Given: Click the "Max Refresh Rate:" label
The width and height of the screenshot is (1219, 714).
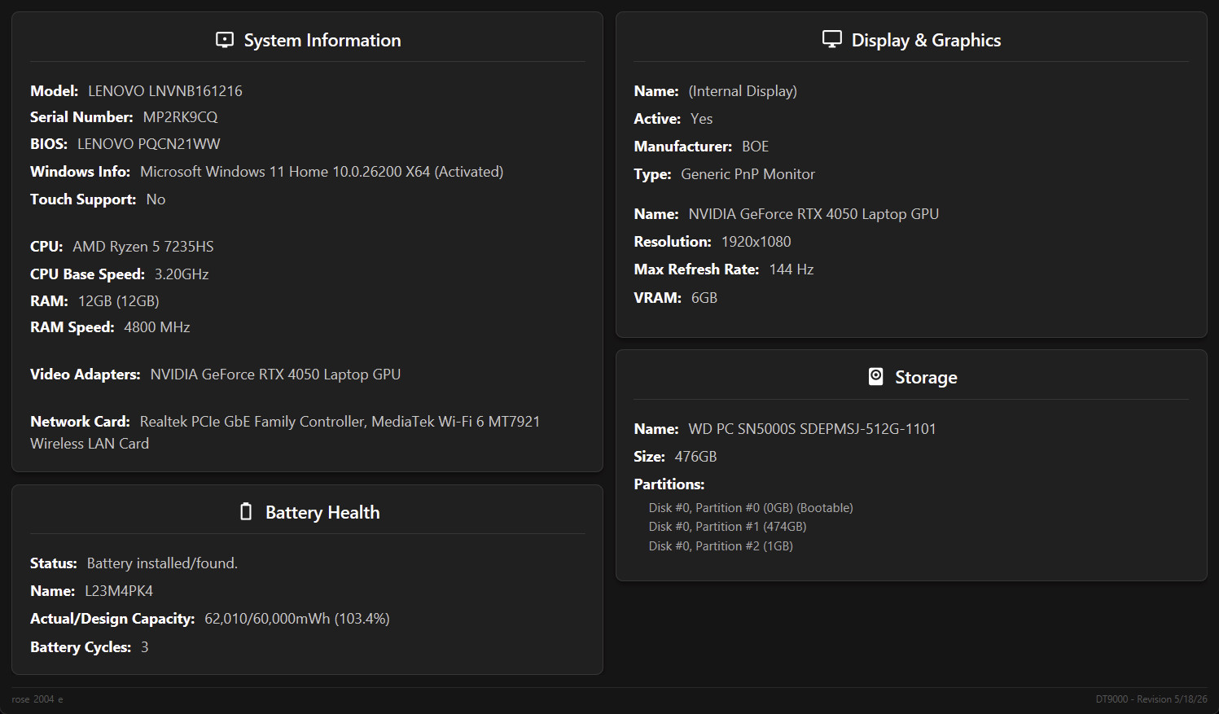Looking at the screenshot, I should (697, 269).
